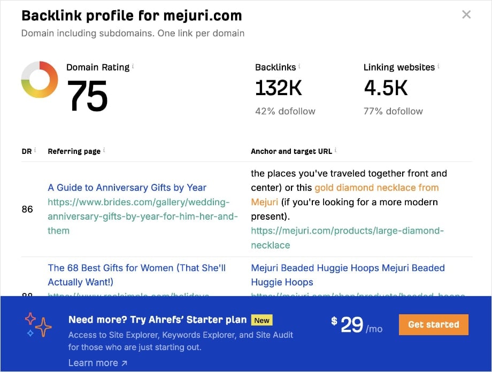
Task: Click the Backlinks metric info icon
Action: pos(298,65)
